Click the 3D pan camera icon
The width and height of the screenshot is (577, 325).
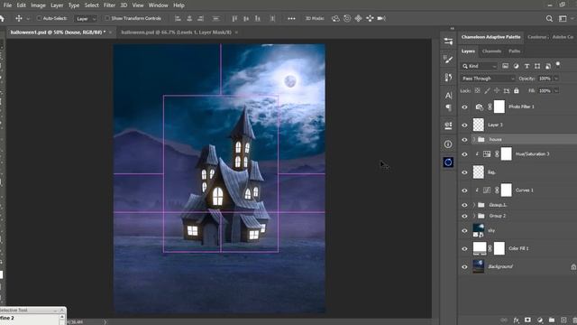click(x=359, y=18)
